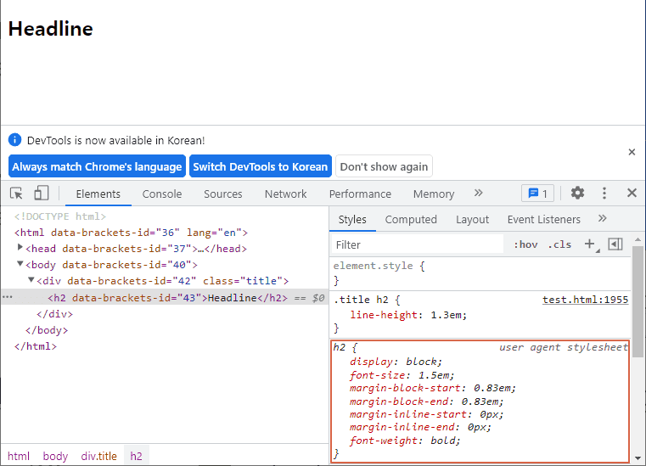Viewport: 646px width, 466px height.
Task: Switch to the Console tab
Action: coord(162,194)
